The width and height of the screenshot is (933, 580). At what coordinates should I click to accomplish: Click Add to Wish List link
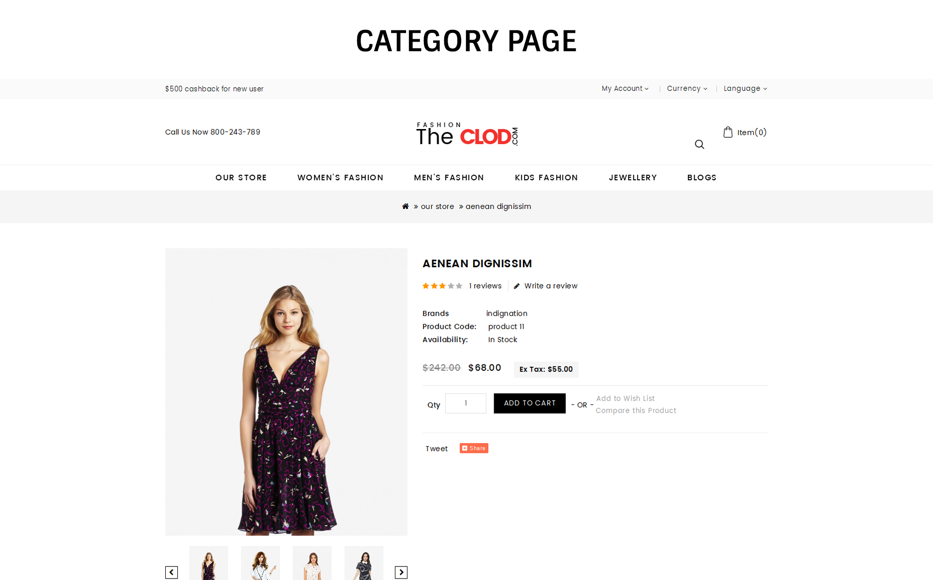(625, 398)
